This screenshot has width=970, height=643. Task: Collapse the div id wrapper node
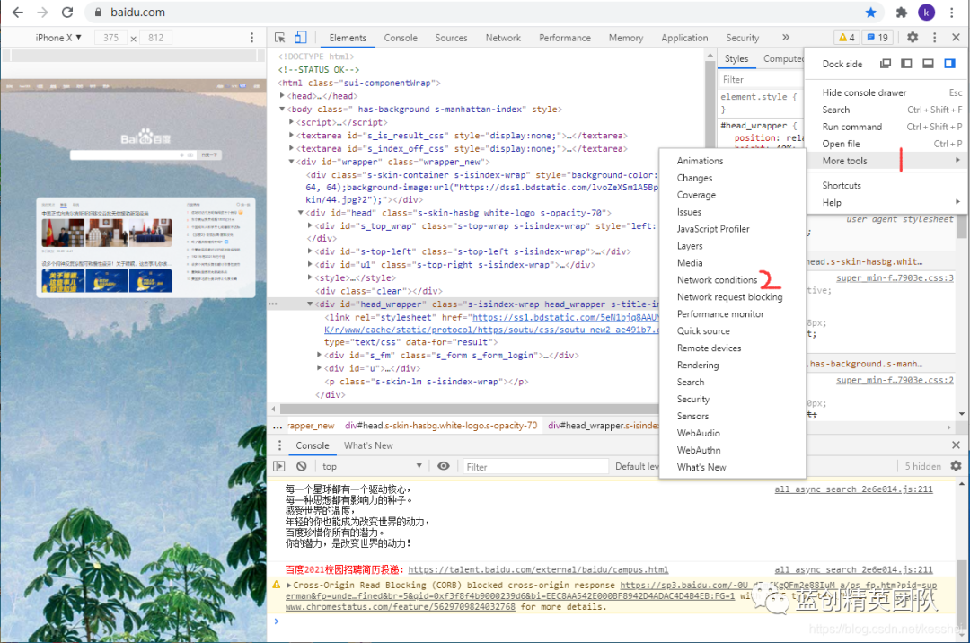coord(291,162)
